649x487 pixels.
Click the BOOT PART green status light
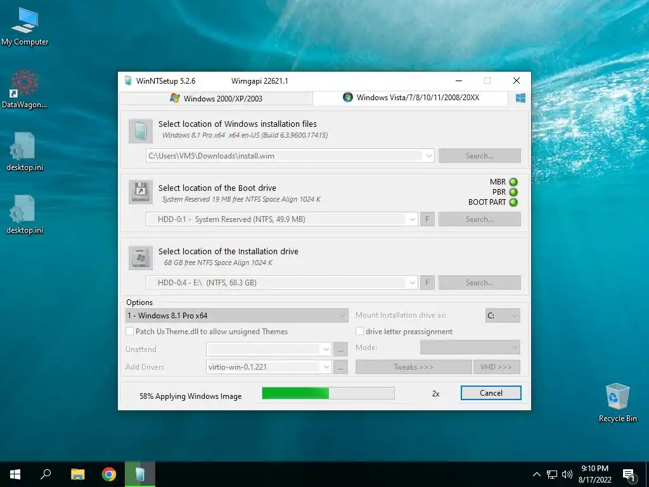pos(513,202)
